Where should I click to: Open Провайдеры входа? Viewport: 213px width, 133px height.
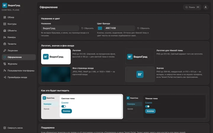click(x=19, y=77)
